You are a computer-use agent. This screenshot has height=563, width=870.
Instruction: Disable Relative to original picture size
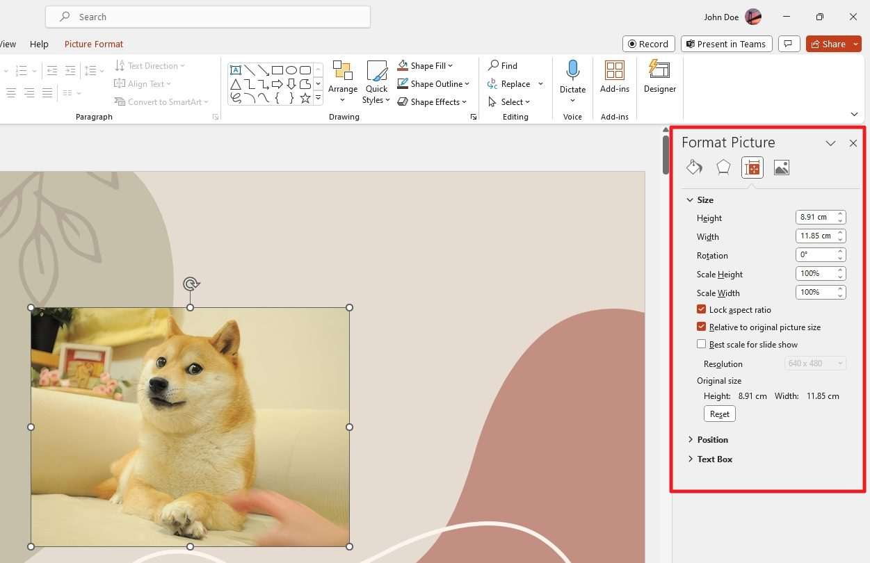pyautogui.click(x=701, y=327)
